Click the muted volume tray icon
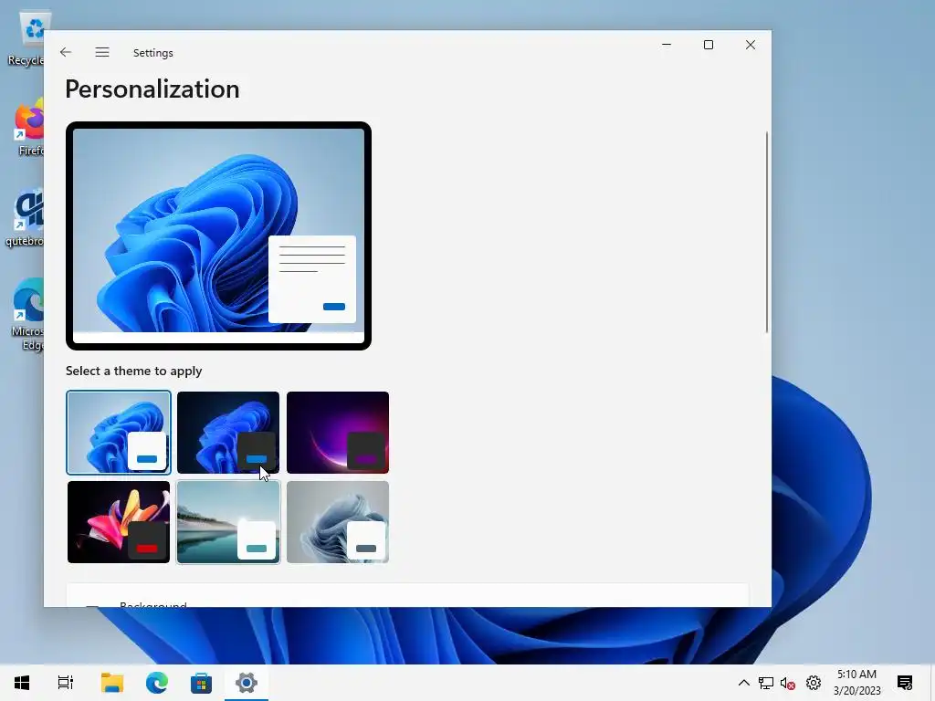The height and width of the screenshot is (701, 935). [x=788, y=683]
